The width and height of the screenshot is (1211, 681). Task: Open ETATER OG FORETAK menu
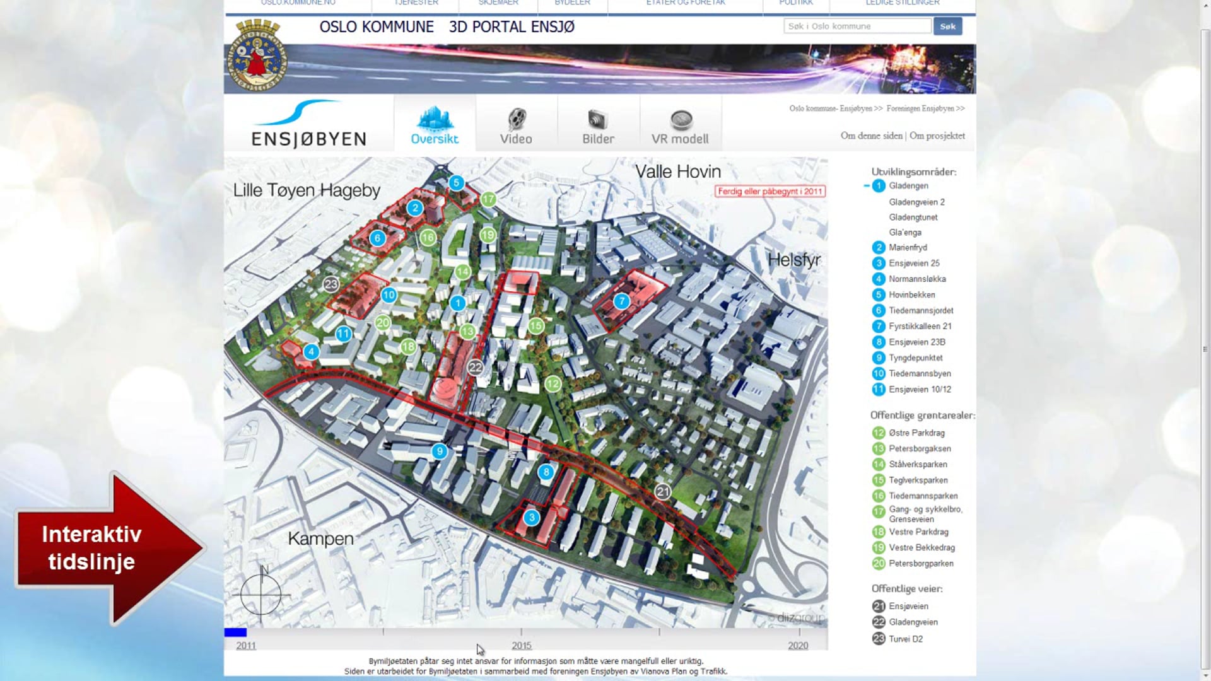click(x=686, y=3)
